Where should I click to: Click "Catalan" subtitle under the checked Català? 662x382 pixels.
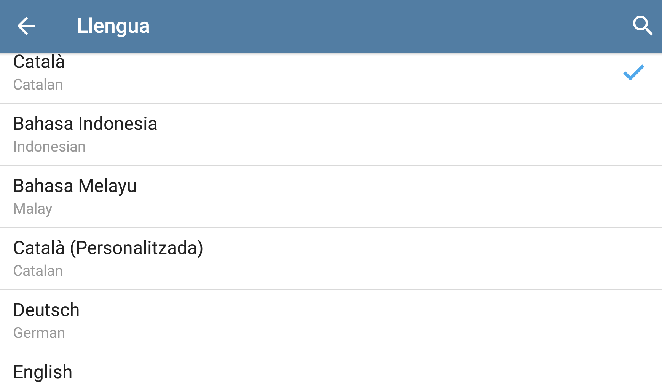pos(38,85)
